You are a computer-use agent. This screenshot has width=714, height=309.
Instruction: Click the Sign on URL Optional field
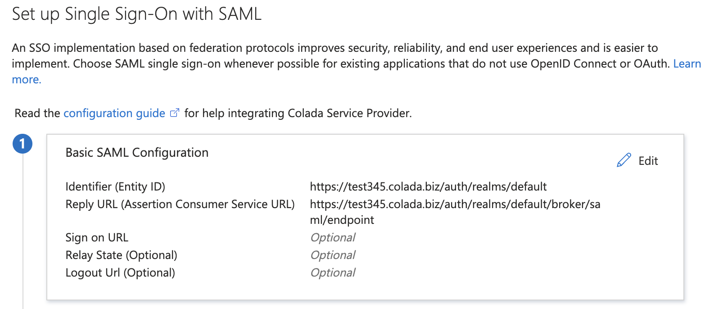(333, 237)
